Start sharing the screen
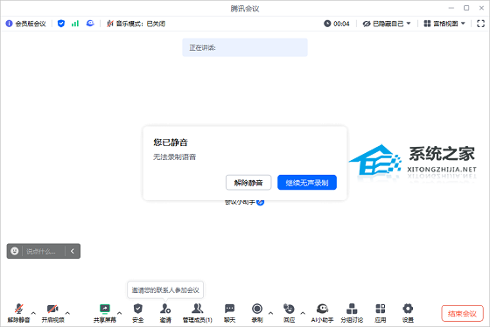This screenshot has height=327, width=490. [x=105, y=312]
